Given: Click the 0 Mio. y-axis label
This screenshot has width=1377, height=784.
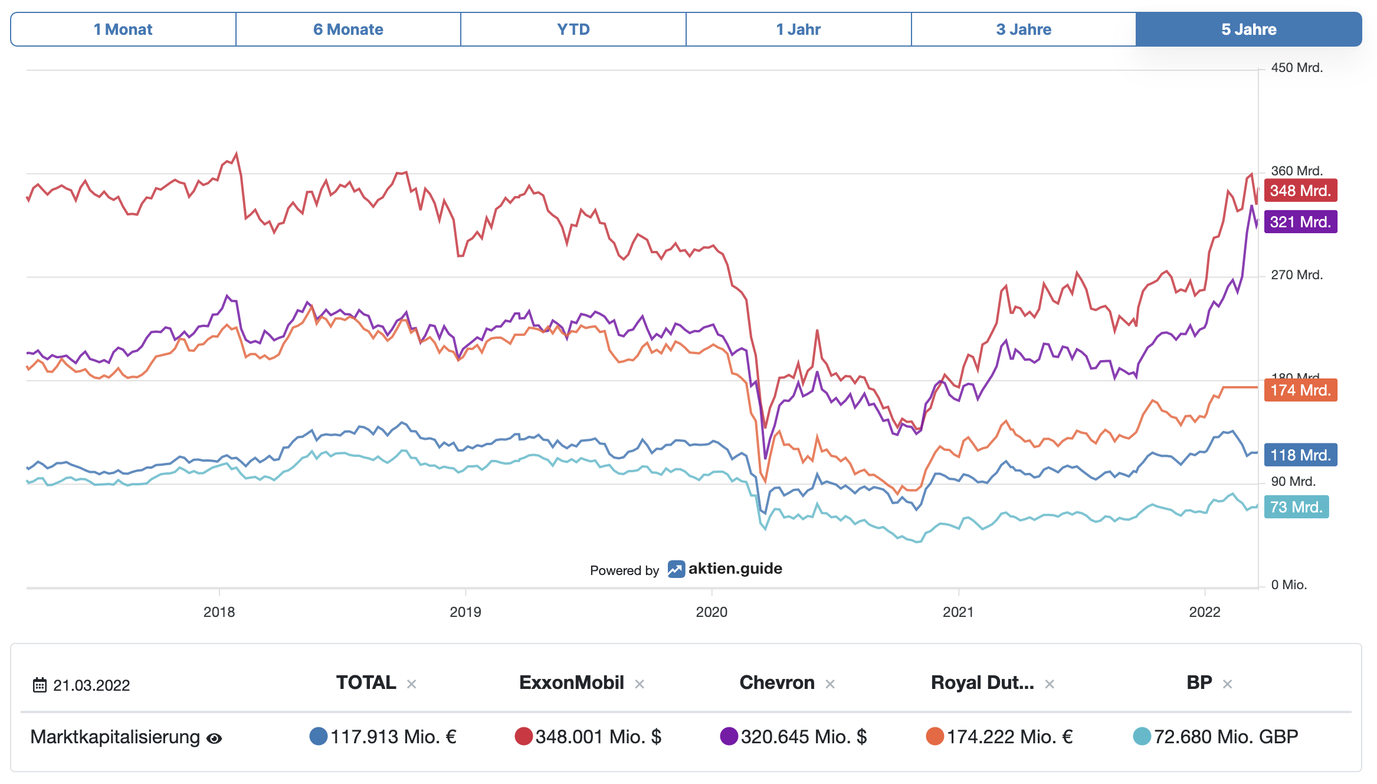Looking at the screenshot, I should click(1289, 585).
